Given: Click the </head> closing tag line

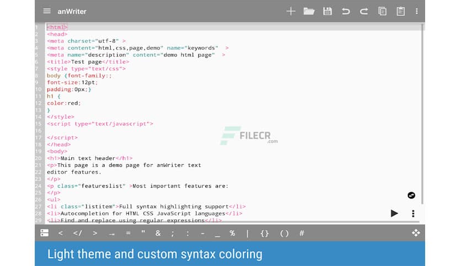Looking at the screenshot, I should click(x=59, y=145).
